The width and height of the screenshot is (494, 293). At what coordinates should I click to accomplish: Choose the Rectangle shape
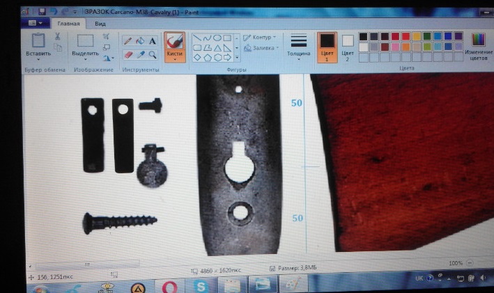[227, 38]
